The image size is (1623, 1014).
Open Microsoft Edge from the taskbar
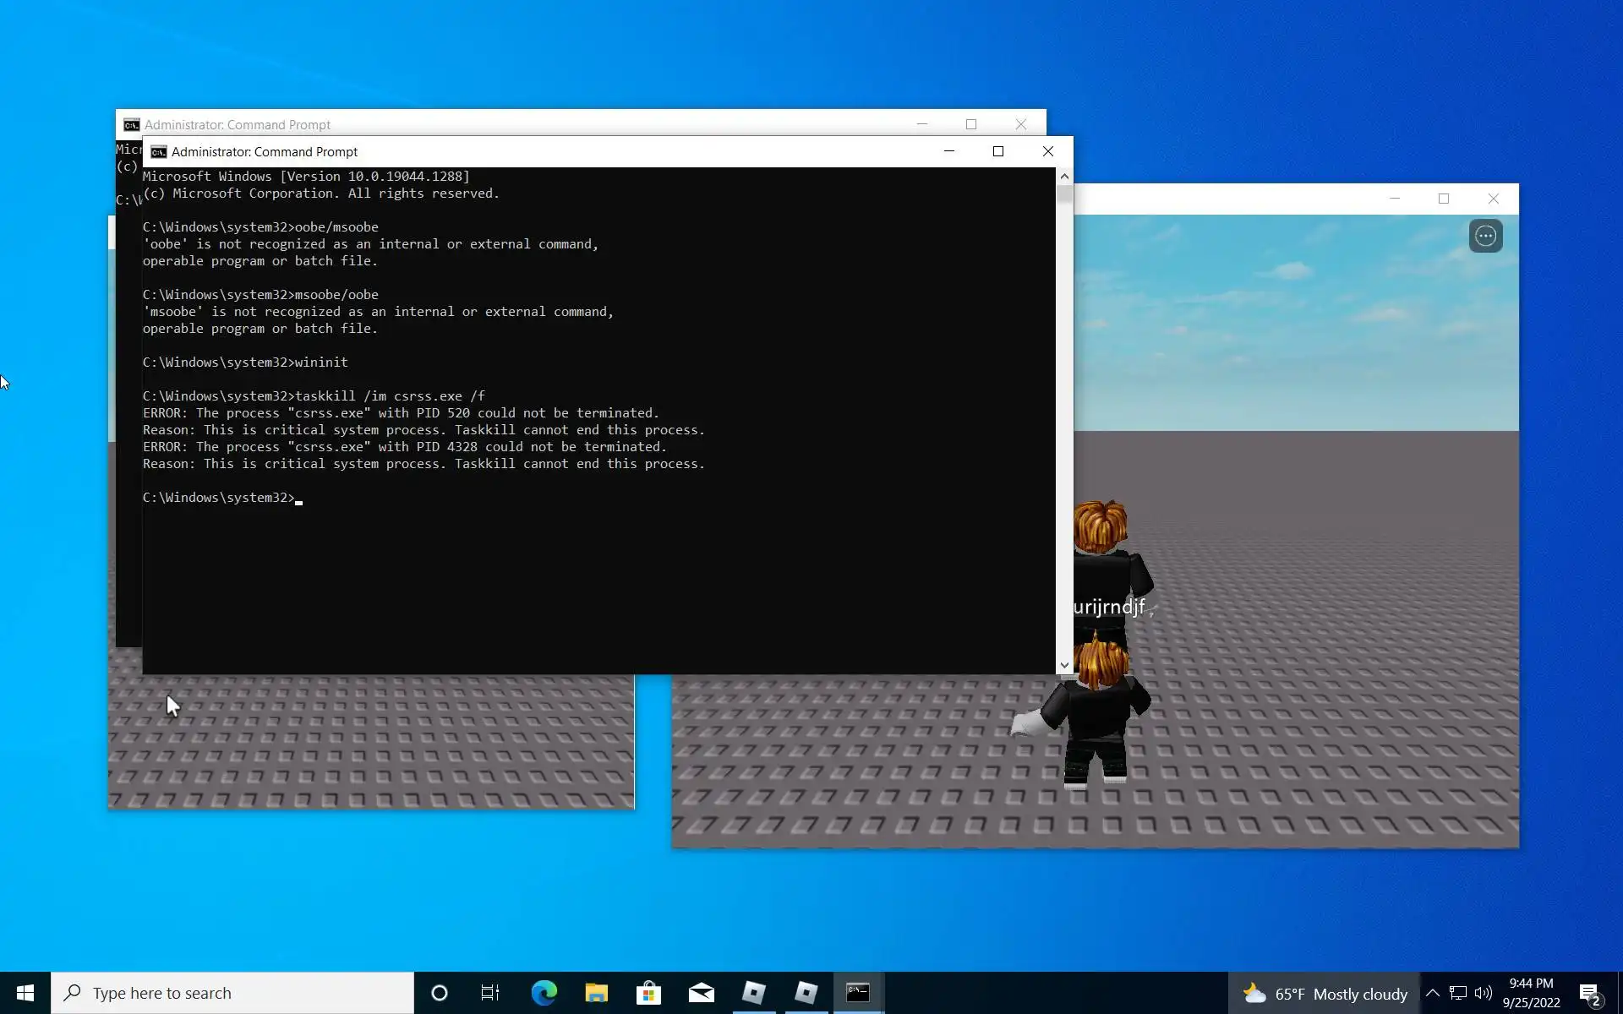click(544, 993)
